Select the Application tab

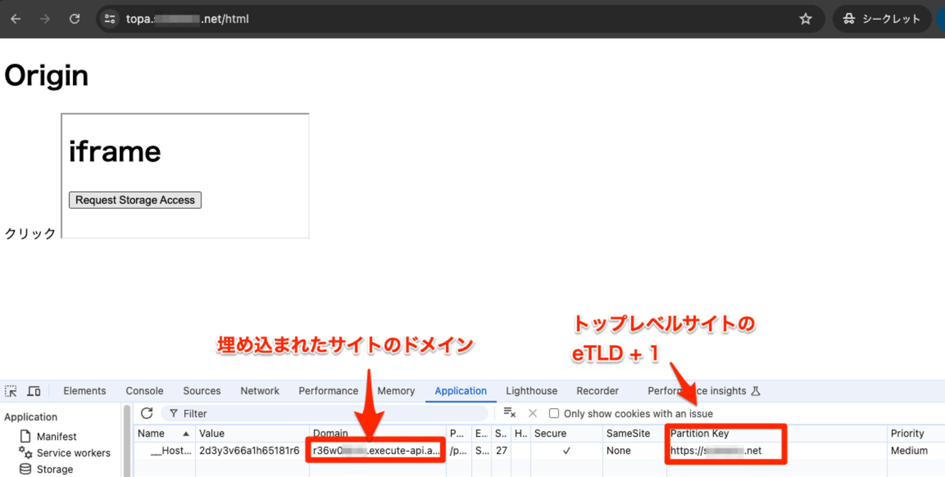(x=461, y=391)
